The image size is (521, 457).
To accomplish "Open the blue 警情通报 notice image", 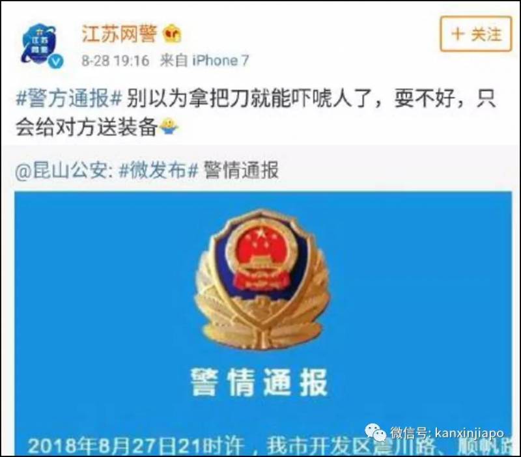I will coord(263,323).
